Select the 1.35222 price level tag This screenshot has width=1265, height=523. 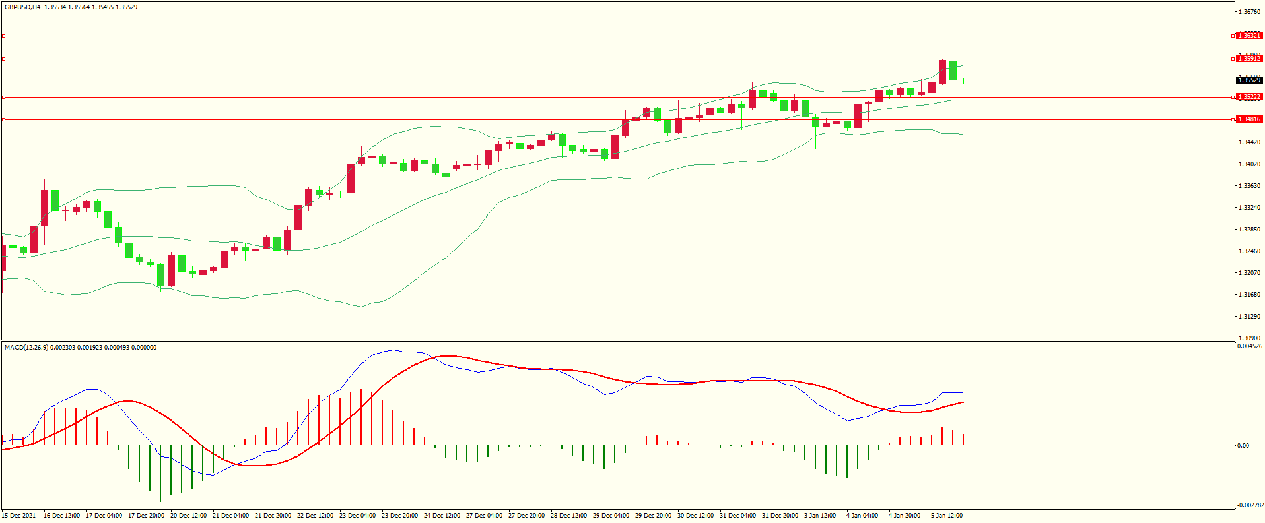[1248, 97]
